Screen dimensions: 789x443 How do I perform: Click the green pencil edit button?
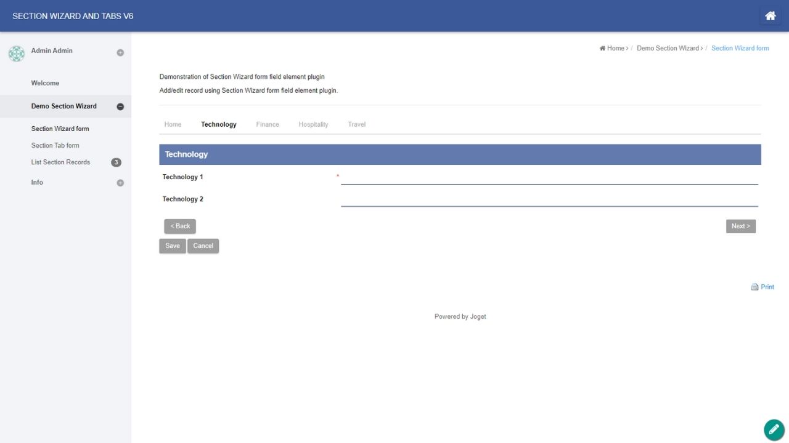click(x=774, y=429)
